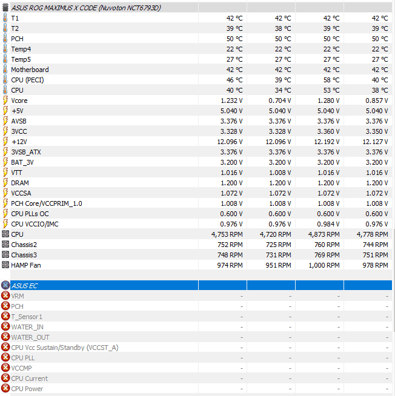Click the Chassis2 fan icon
This screenshot has height=396, width=395.
point(5,245)
